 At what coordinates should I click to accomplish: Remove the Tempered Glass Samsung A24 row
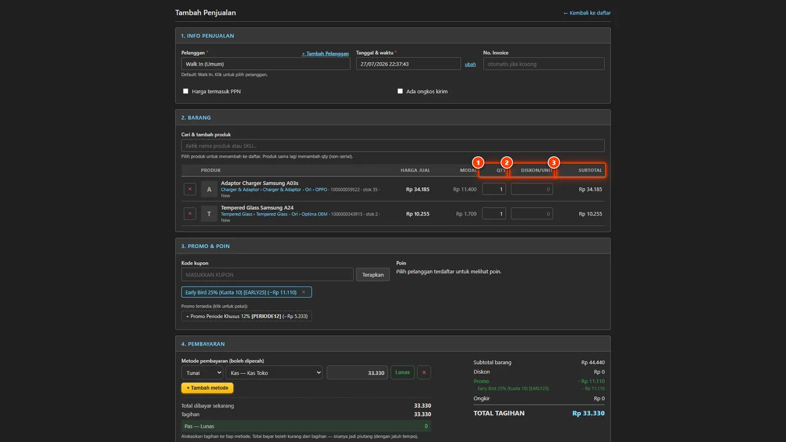coord(190,214)
